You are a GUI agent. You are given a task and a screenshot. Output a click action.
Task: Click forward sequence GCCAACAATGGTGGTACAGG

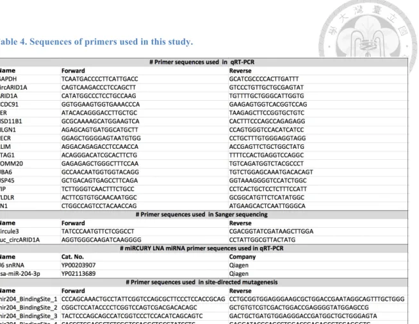click(x=100, y=172)
